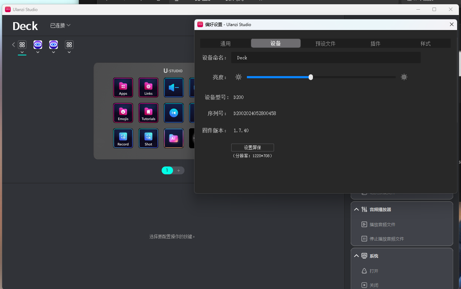This screenshot has width=461, height=289.
Task: Select the left robot profile icon
Action: pos(38,45)
